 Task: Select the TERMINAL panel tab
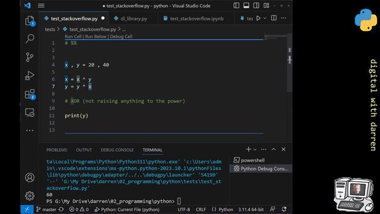(x=153, y=150)
